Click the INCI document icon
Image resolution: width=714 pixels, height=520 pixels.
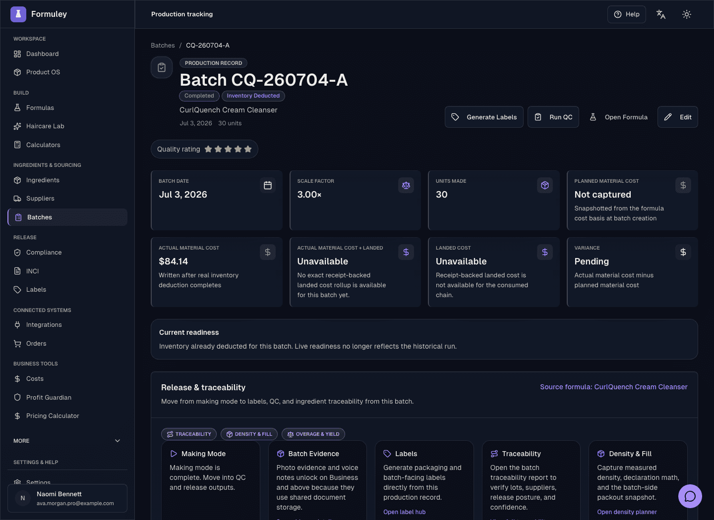pos(17,271)
